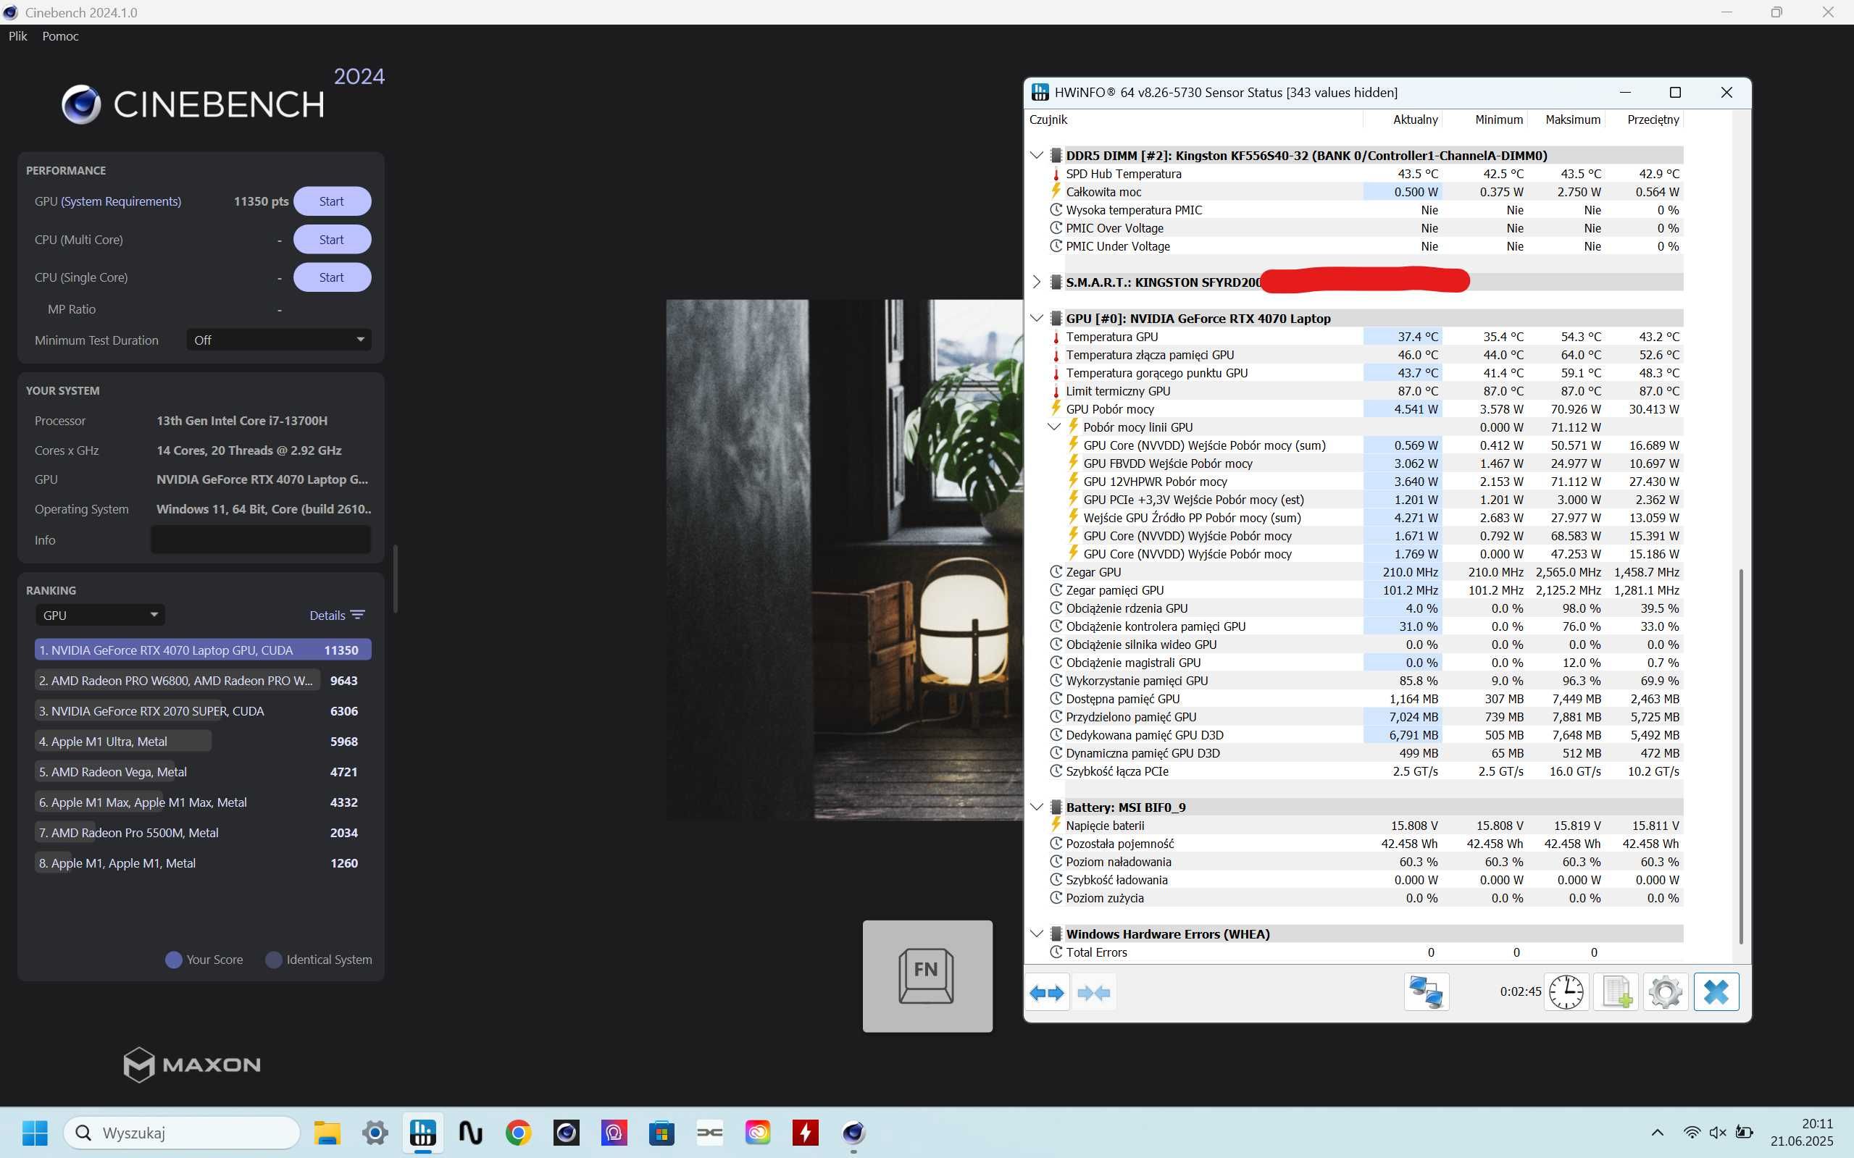Click Minimum column header
Viewport: 1854px width, 1158px height.
coord(1486,119)
